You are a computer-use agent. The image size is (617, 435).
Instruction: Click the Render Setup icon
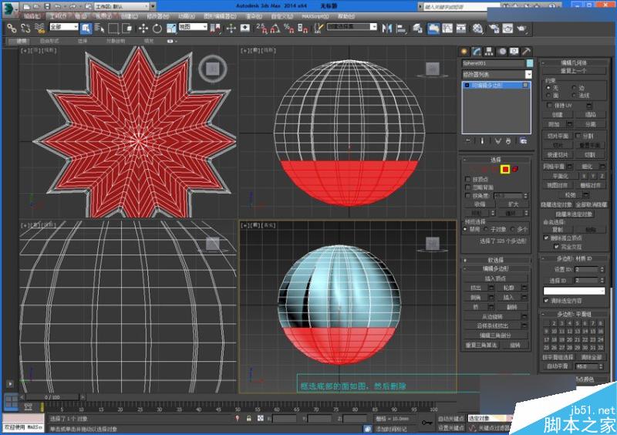pyautogui.click(x=494, y=29)
